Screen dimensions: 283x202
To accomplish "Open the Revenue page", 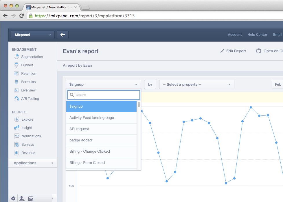I will tap(28, 153).
